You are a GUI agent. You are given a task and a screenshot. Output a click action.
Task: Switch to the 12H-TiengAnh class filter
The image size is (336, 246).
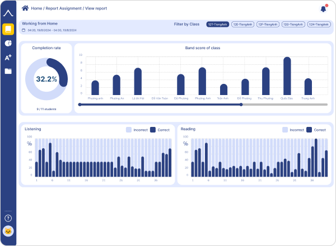pos(318,25)
